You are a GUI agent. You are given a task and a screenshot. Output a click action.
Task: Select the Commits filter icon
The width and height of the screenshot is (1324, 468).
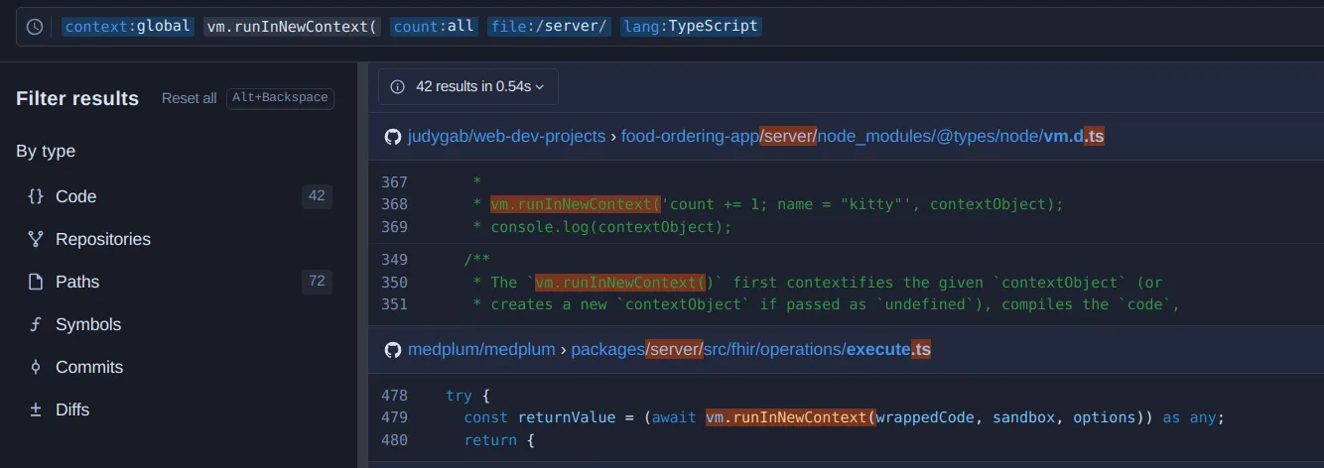click(36, 367)
